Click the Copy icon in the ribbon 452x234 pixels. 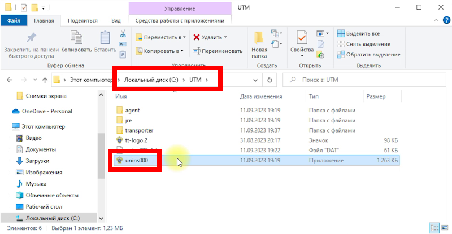(x=77, y=38)
